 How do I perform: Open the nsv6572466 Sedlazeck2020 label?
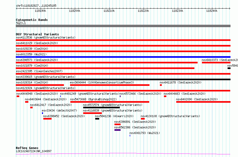point(140,94)
